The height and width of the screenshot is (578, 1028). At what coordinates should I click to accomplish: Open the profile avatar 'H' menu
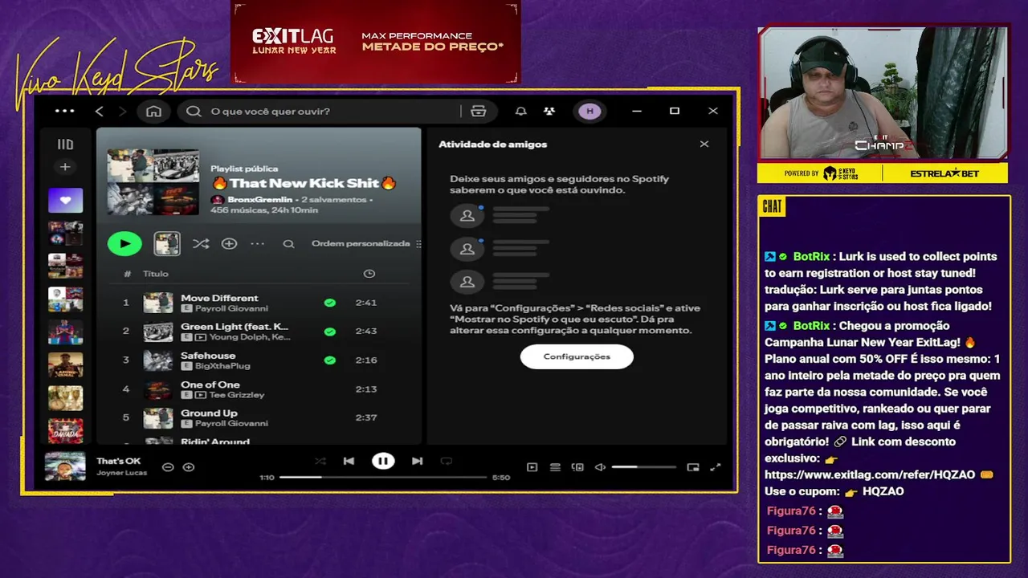pos(589,111)
